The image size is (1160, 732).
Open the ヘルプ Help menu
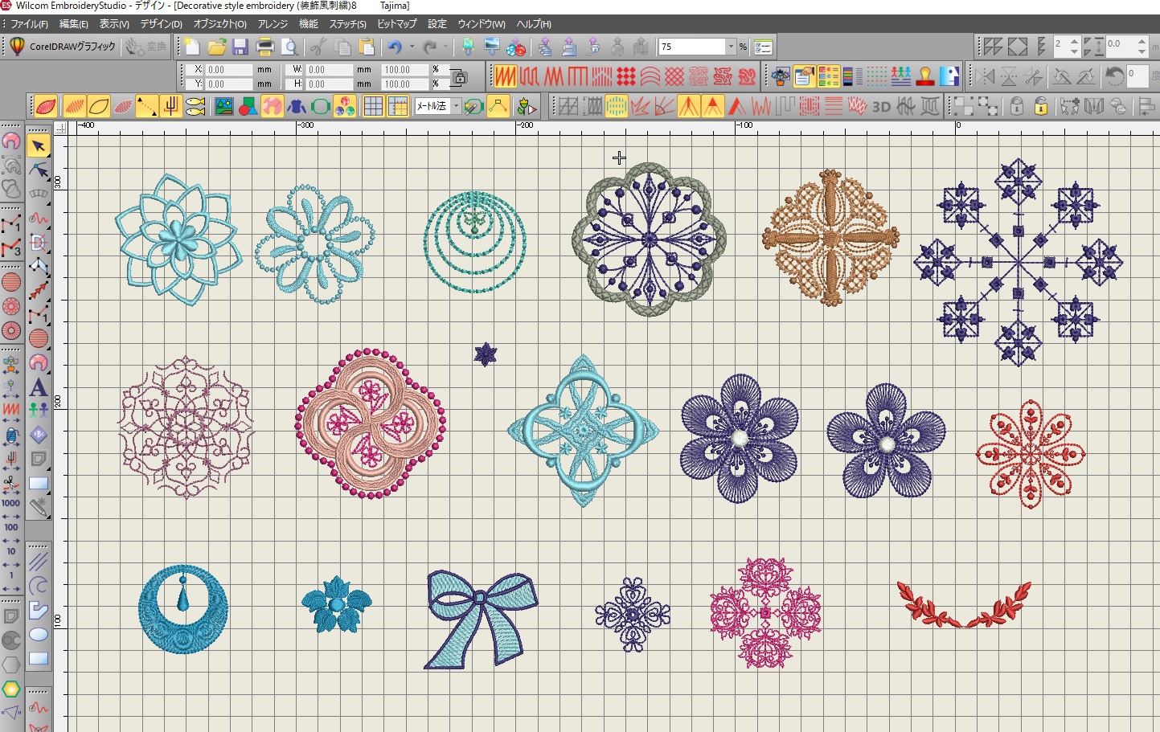coord(534,24)
